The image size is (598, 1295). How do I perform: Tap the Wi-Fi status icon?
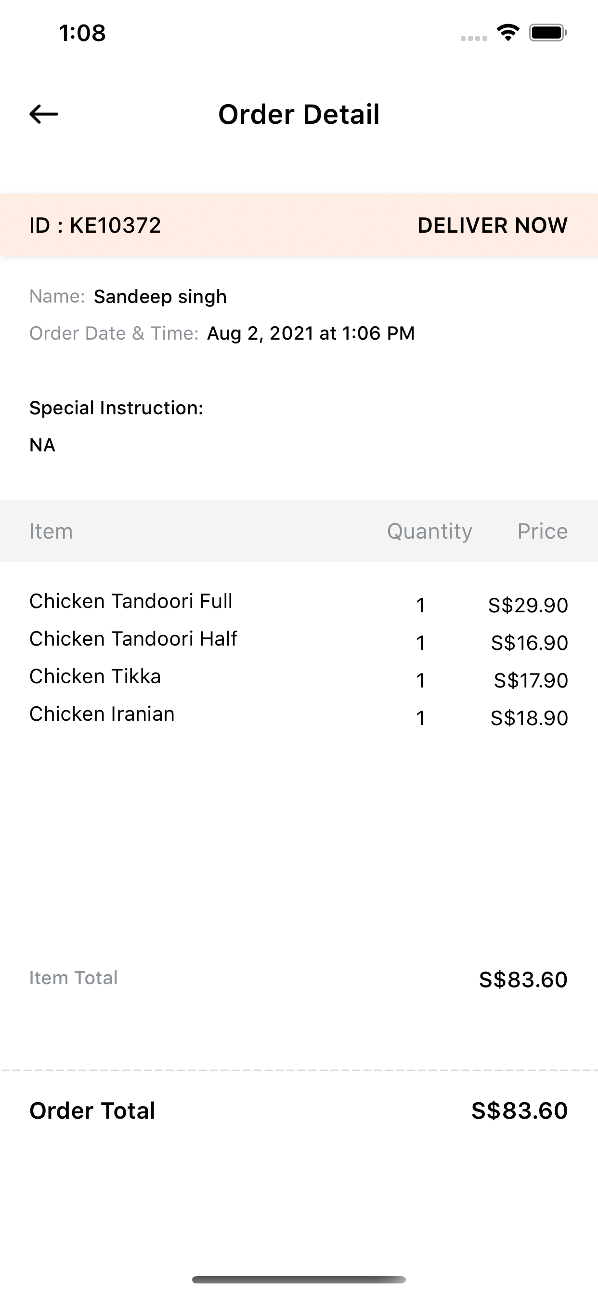coord(508,33)
